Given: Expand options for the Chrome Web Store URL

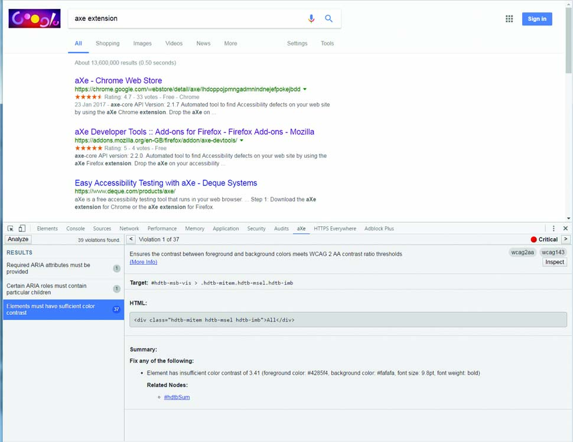Looking at the screenshot, I should coord(305,89).
